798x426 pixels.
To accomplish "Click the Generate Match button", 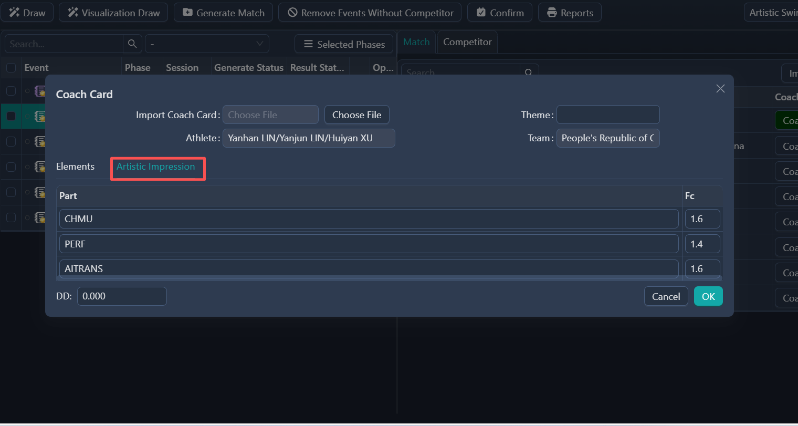I will [223, 13].
